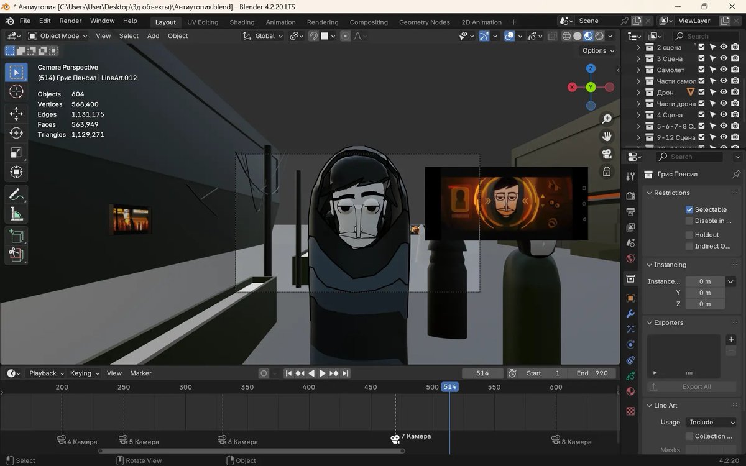
Task: Open the Material properties tab
Action: (x=630, y=391)
